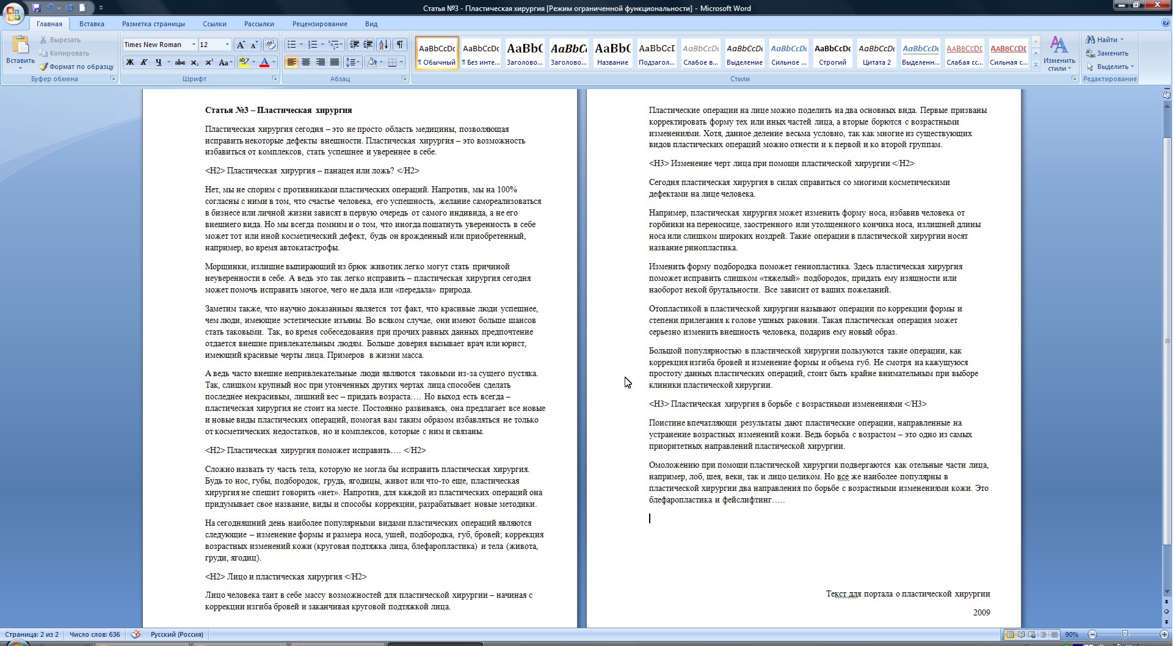Switch to Draft view in status bar
The width and height of the screenshot is (1173, 646).
point(1054,634)
